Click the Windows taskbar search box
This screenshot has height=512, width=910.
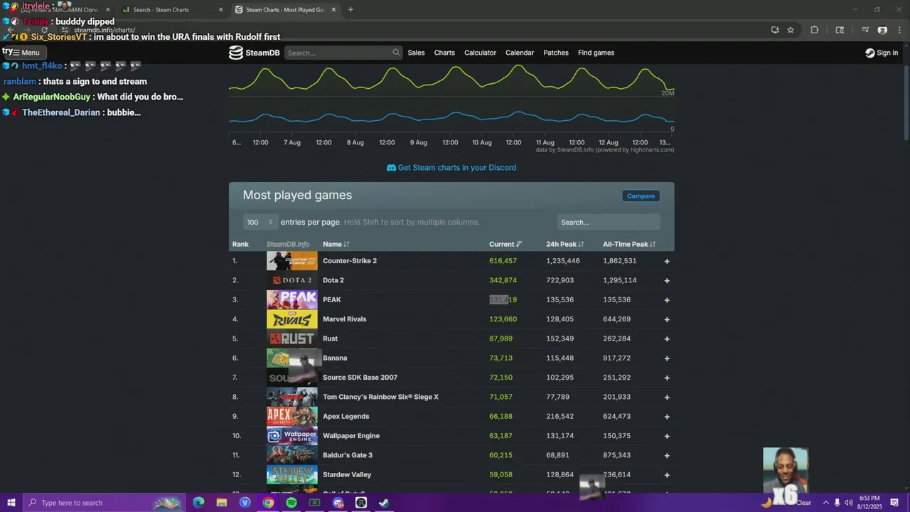click(x=104, y=503)
